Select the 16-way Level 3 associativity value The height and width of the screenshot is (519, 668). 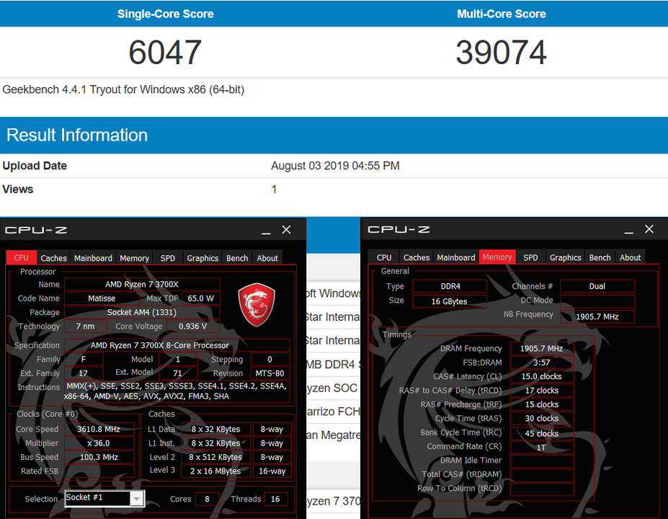click(272, 471)
